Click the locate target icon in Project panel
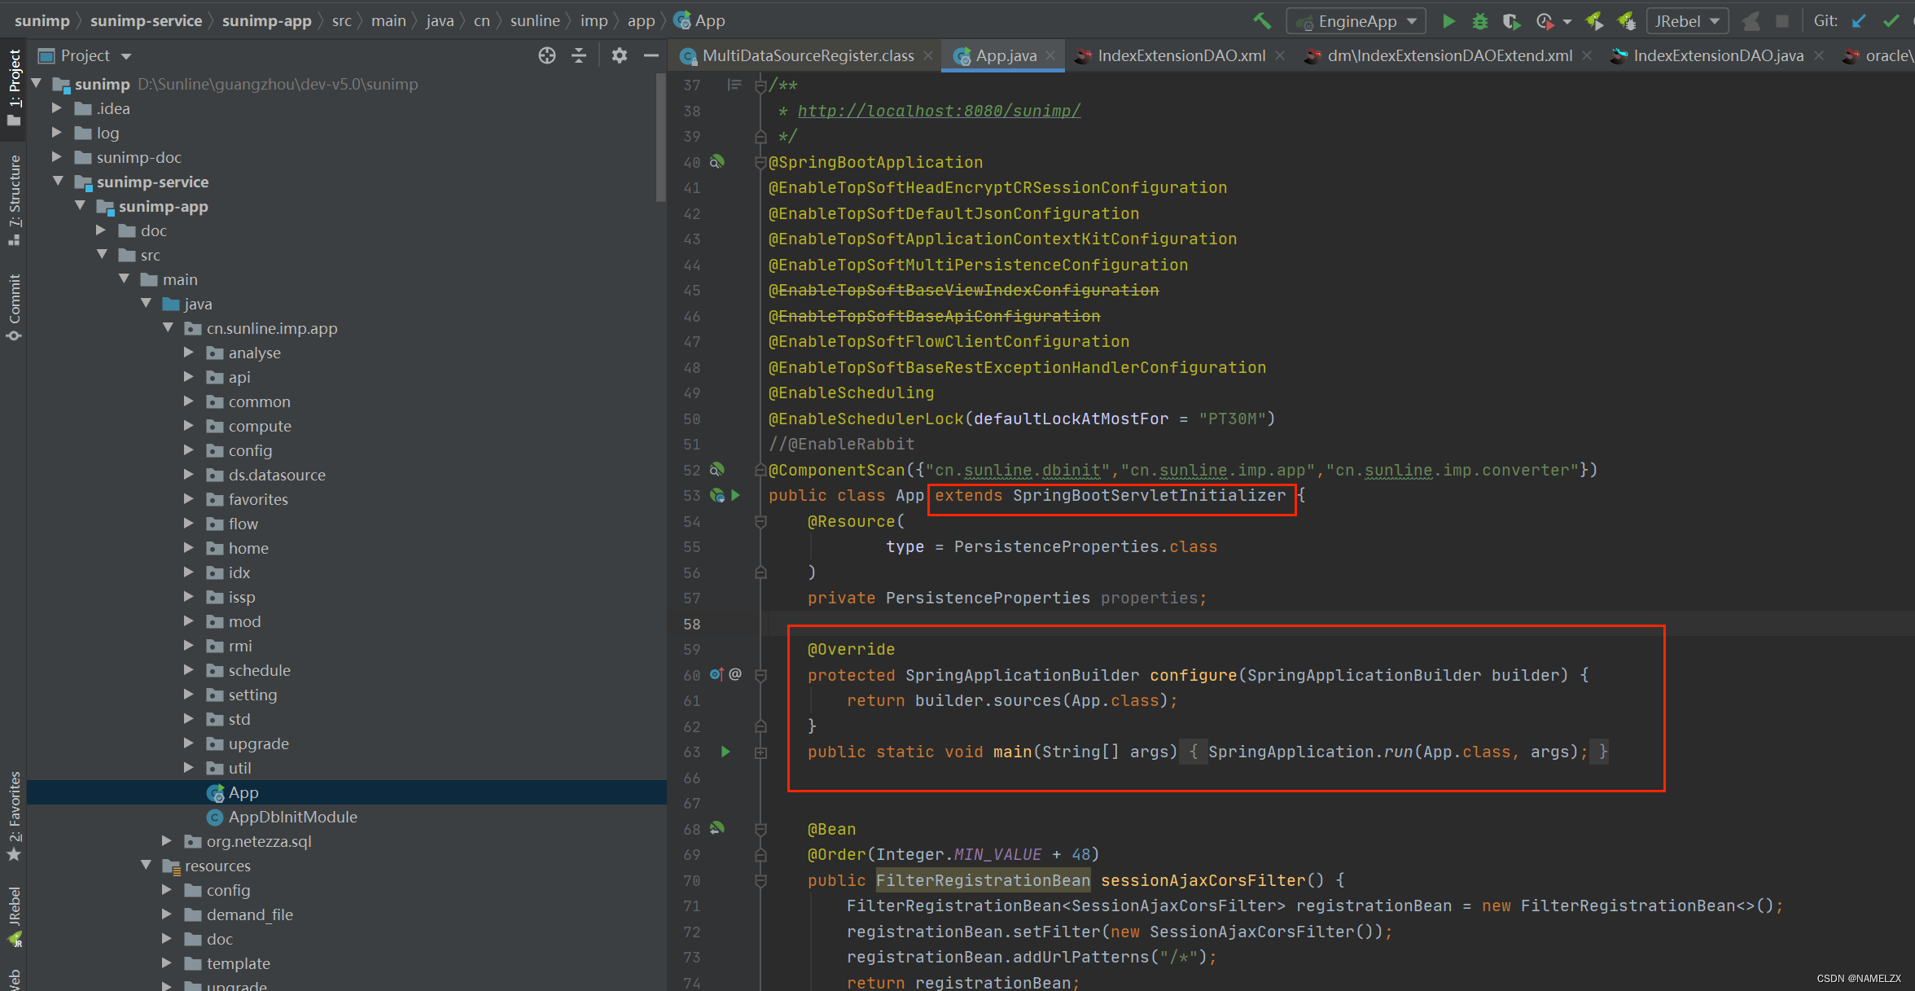This screenshot has width=1915, height=991. (x=547, y=55)
